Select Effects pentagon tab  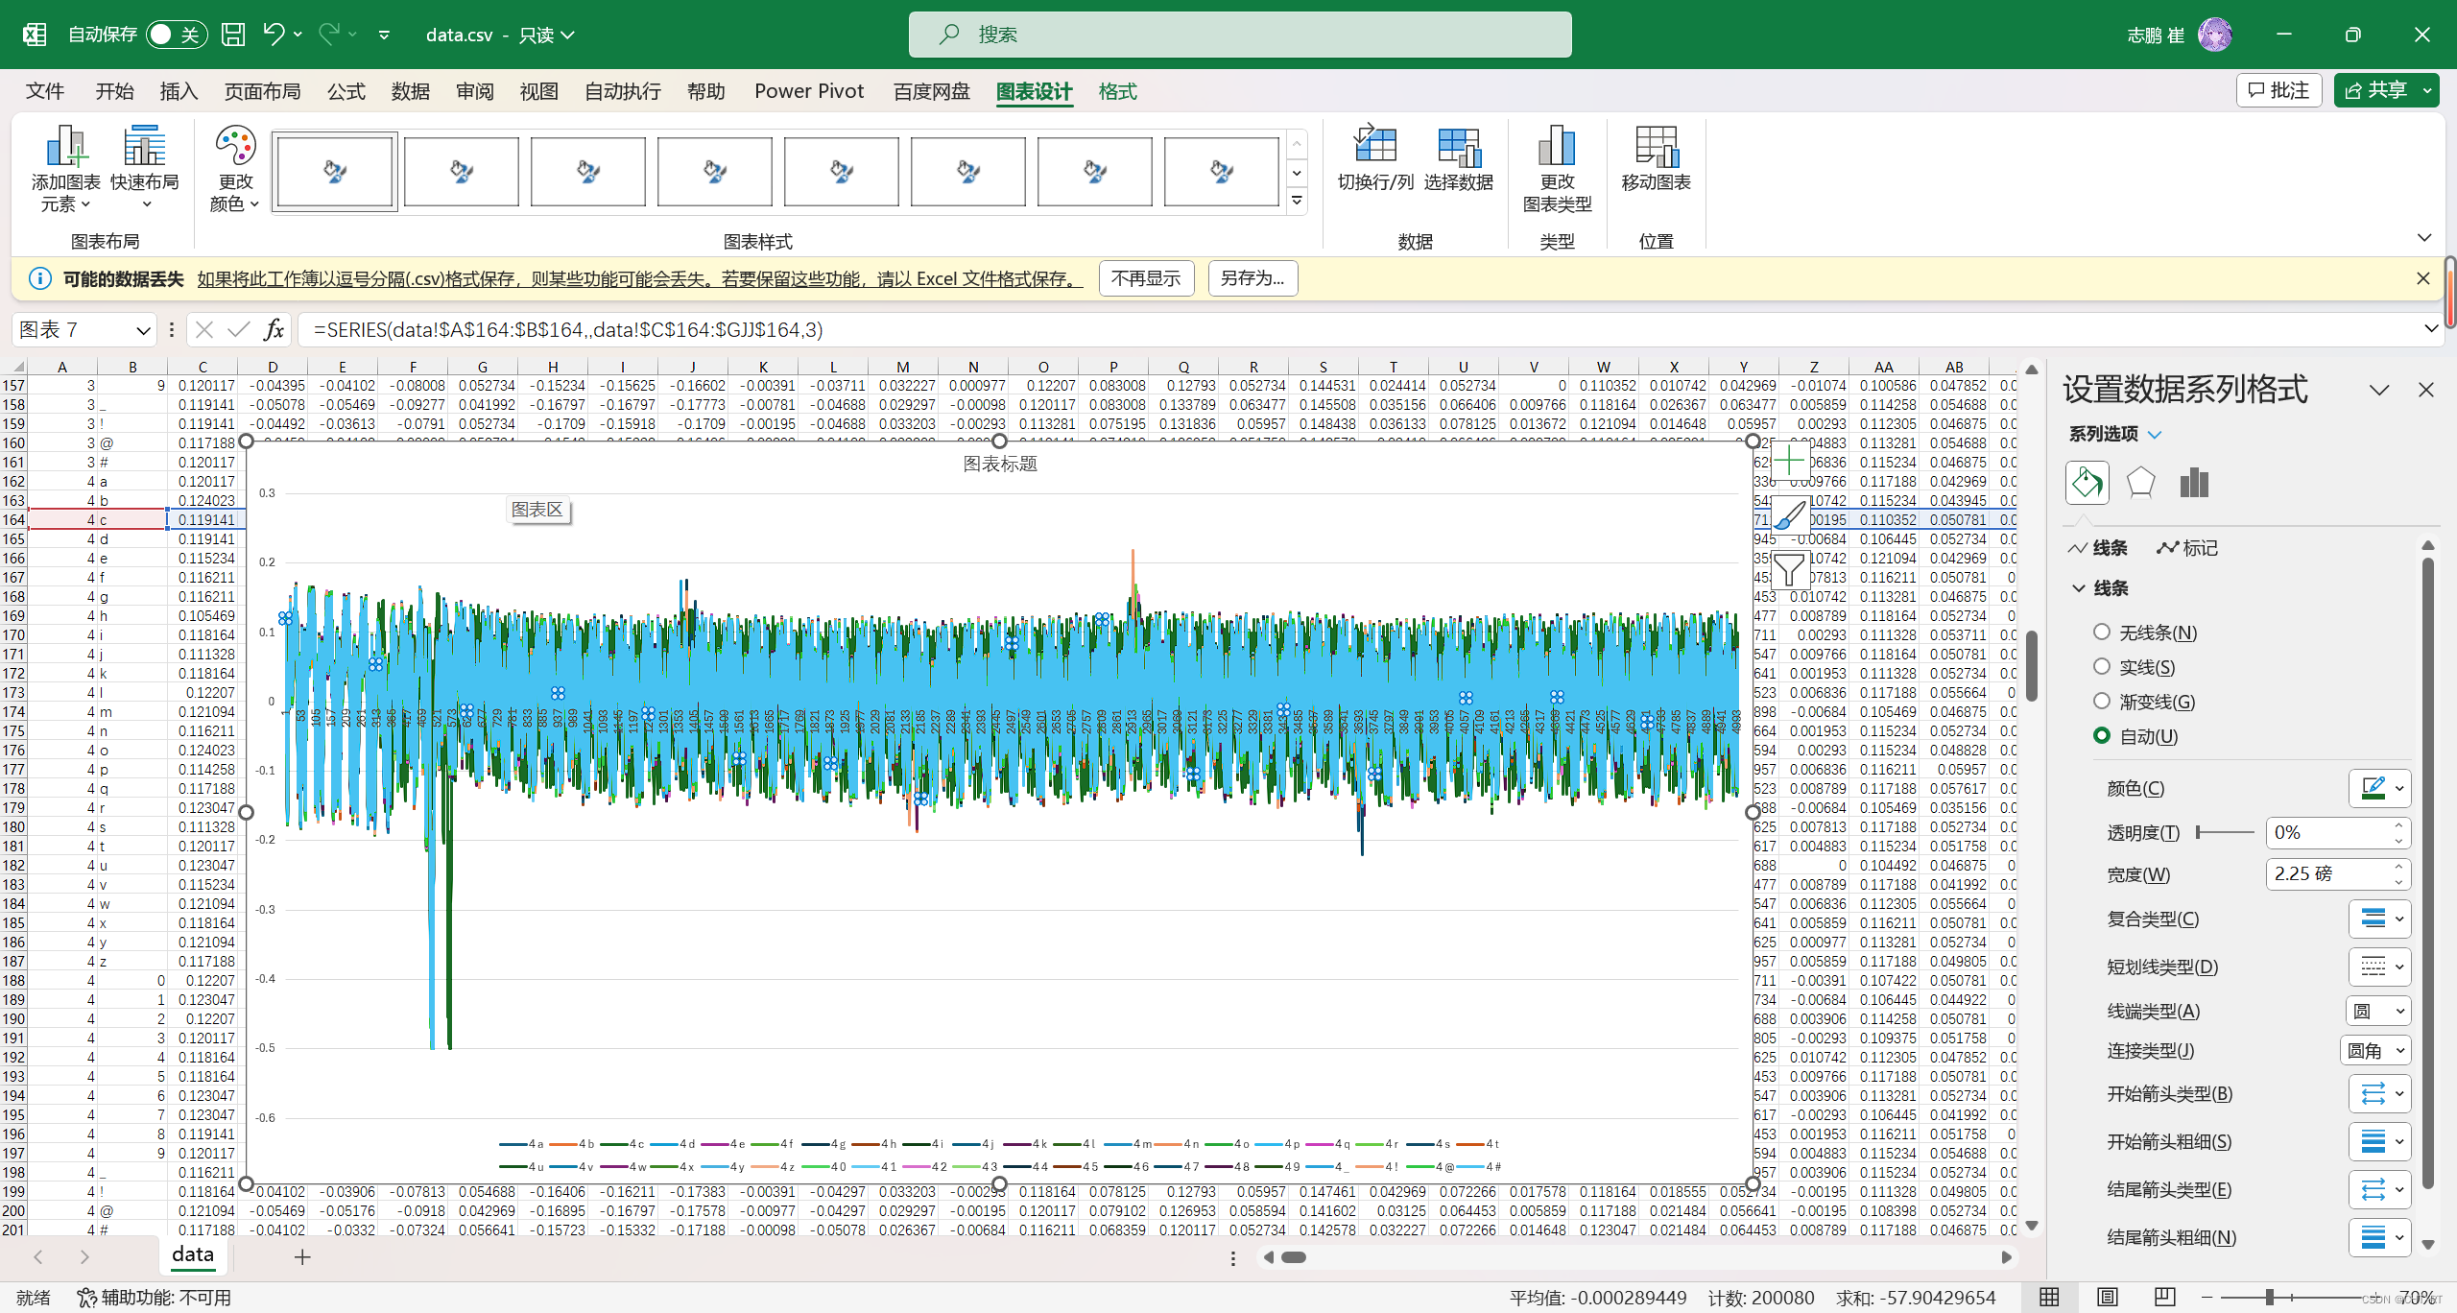click(x=2140, y=483)
